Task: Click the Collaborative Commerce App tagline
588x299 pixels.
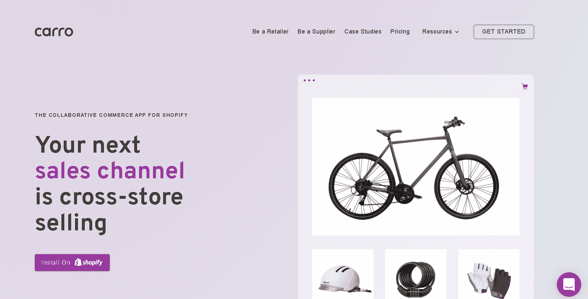Action: [111, 115]
